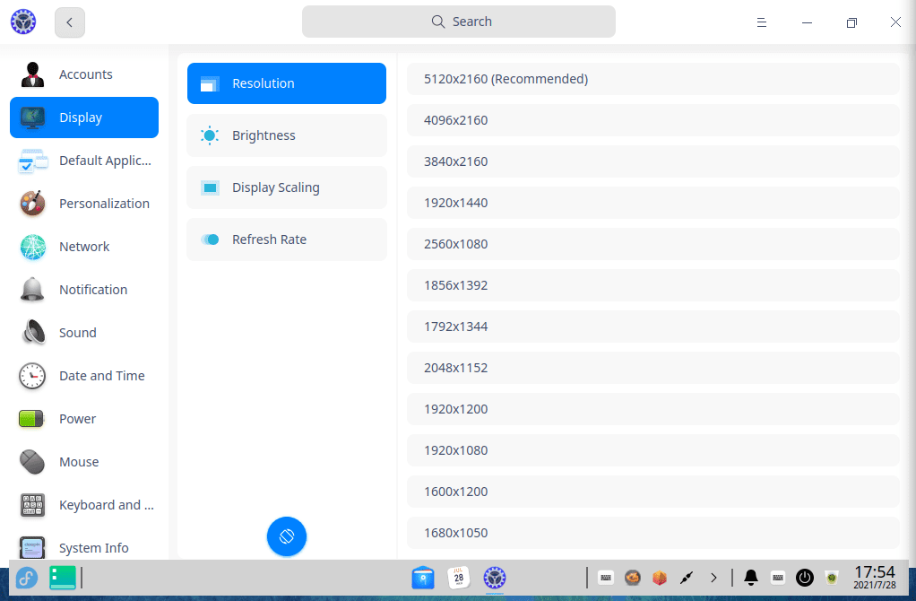
Task: Open the Display Scaling section
Action: tap(286, 187)
